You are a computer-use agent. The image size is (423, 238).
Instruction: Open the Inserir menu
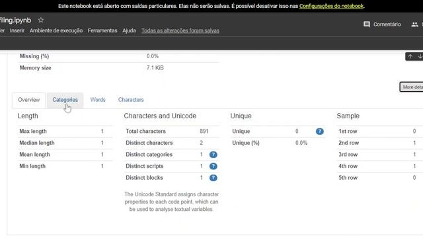[x=17, y=30]
